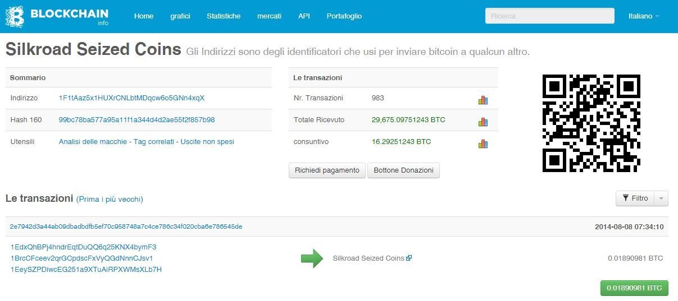The width and height of the screenshot is (678, 301).
Task: Click the Ricerca search field
Action: (x=550, y=16)
